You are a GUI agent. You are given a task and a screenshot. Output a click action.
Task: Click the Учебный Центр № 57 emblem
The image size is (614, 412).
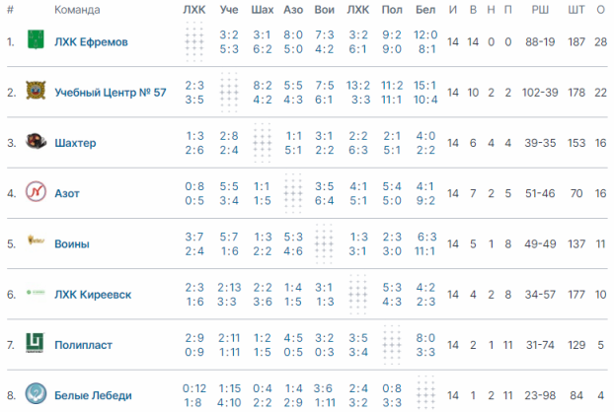[36, 91]
